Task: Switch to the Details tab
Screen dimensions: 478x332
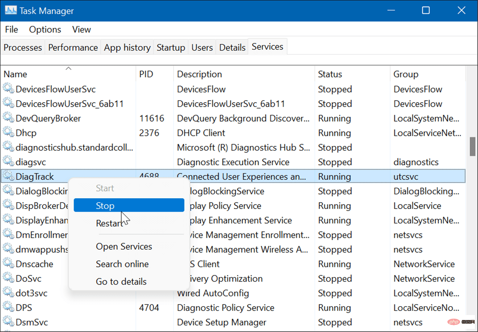Action: pos(232,47)
